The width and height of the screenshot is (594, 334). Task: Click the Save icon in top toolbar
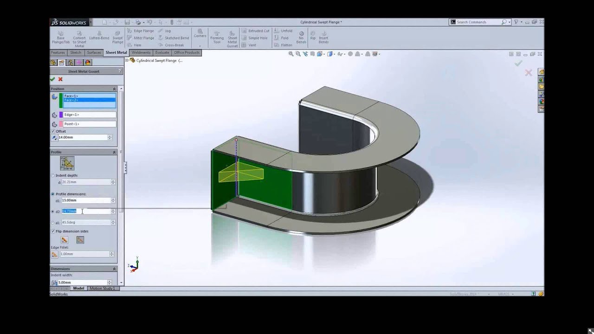coord(127,22)
